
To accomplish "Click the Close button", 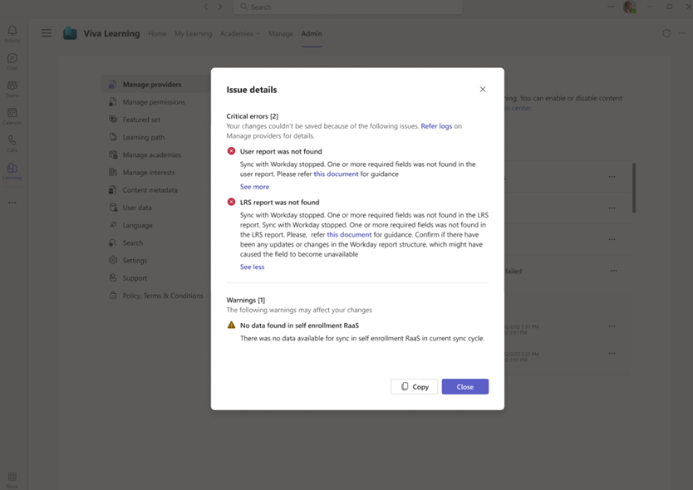I will point(465,387).
